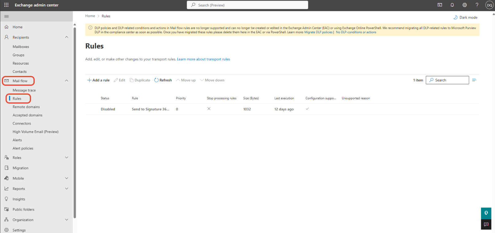Open High Volume Email (Preview)
Screen dimensions: 495x233
[36, 132]
